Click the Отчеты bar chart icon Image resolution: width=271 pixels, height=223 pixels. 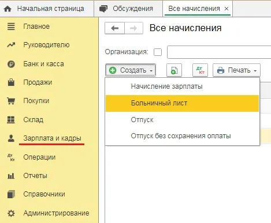point(11,176)
